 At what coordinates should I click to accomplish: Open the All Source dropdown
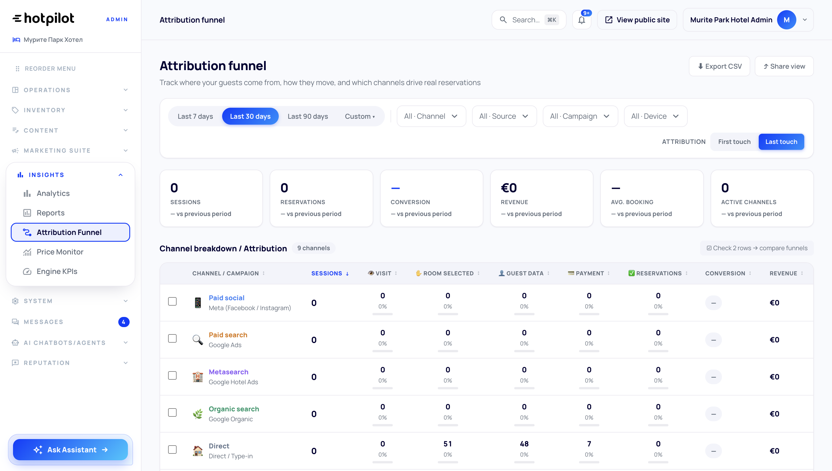504,116
